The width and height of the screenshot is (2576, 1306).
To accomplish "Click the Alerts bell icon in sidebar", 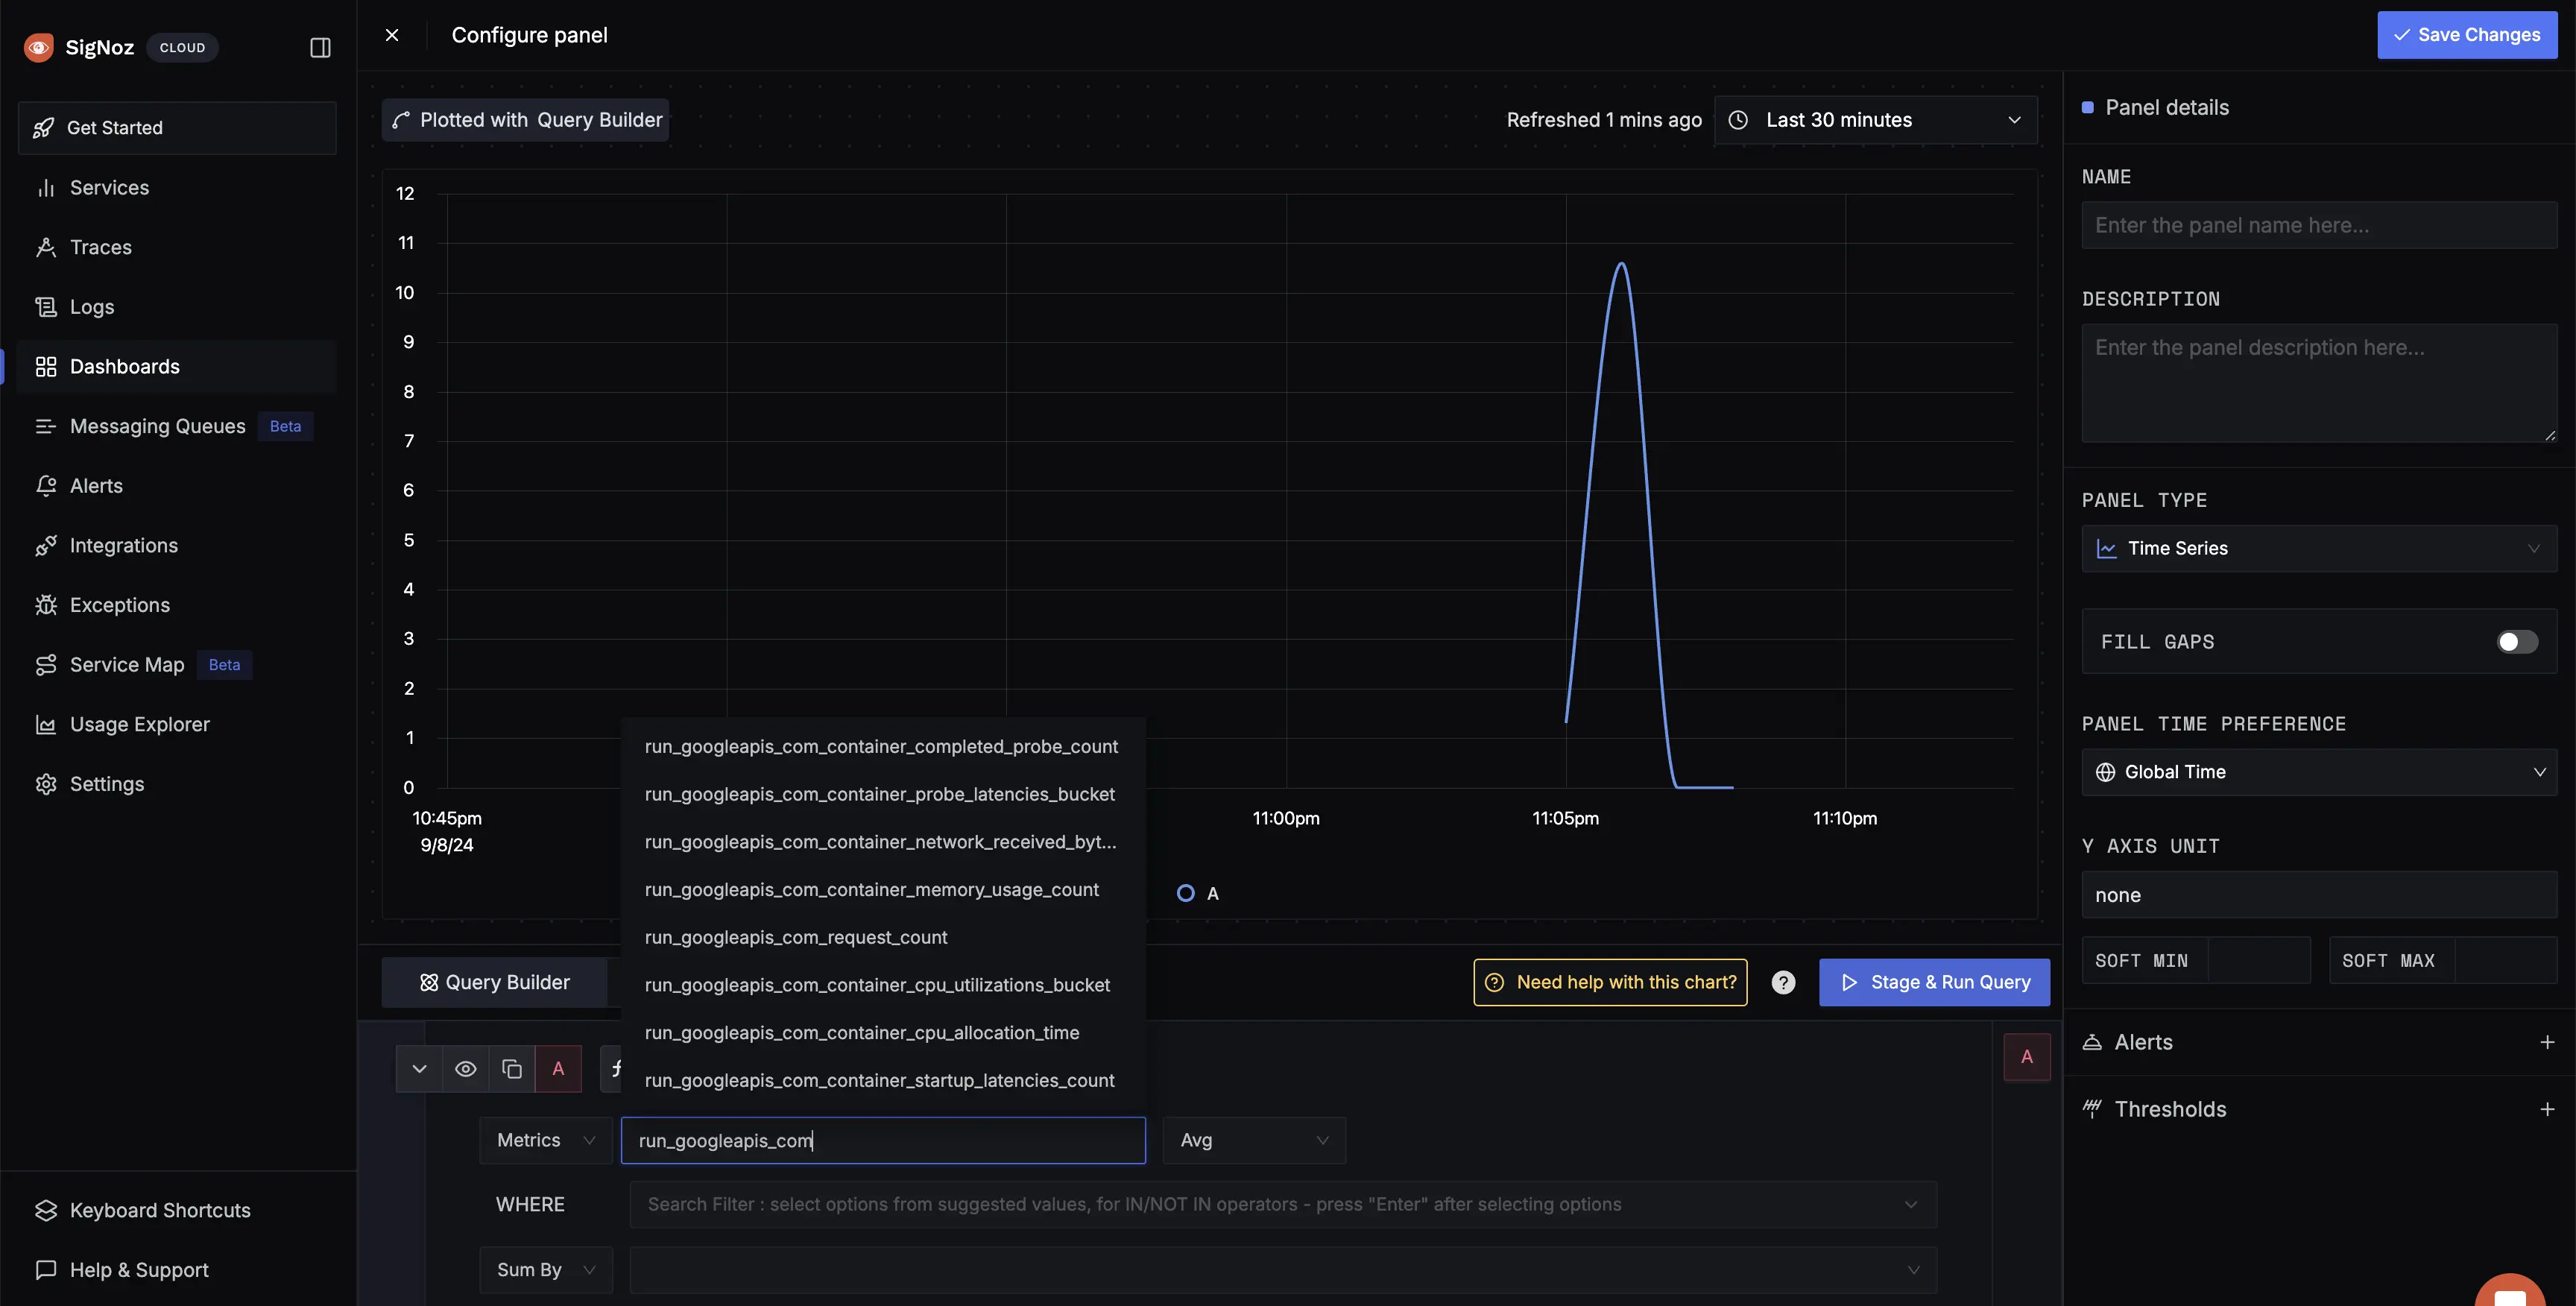I will [x=46, y=486].
